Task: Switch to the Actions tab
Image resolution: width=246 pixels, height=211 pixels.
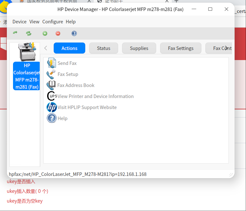Action: [x=69, y=48]
